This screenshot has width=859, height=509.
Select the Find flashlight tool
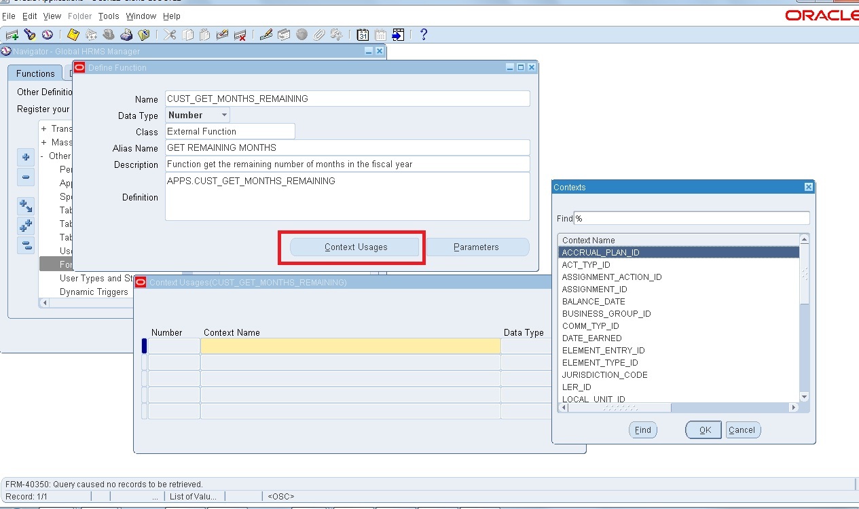point(31,34)
